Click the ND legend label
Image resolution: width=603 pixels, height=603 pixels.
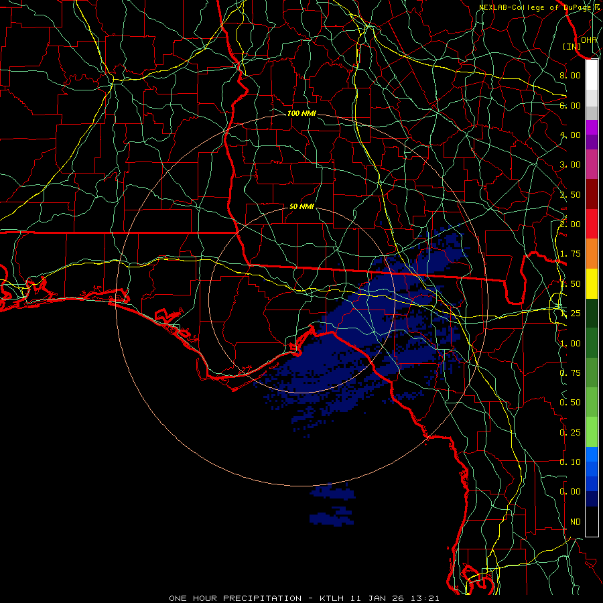point(576,522)
